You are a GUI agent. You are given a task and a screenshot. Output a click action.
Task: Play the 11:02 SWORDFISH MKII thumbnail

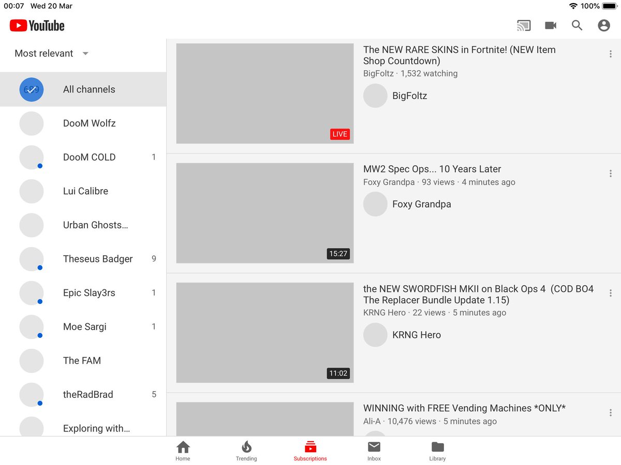pyautogui.click(x=265, y=333)
